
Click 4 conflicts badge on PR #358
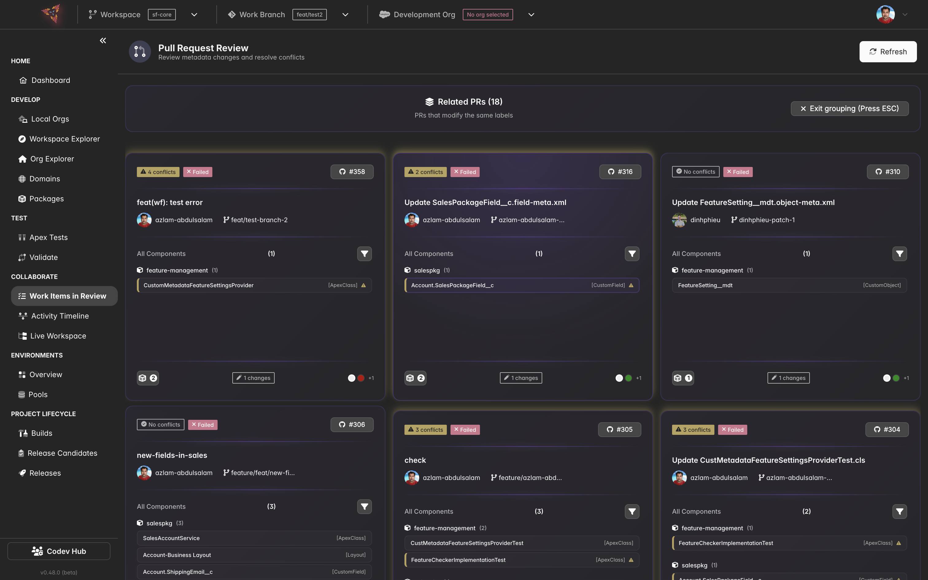pos(158,172)
